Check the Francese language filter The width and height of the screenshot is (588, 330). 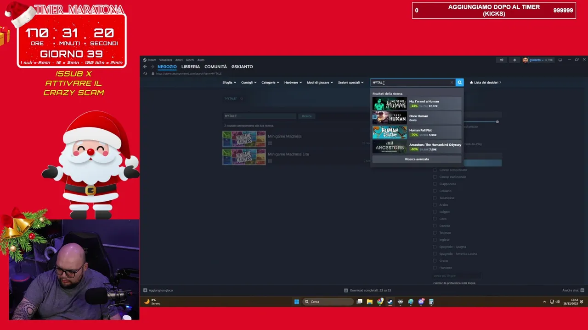435,268
